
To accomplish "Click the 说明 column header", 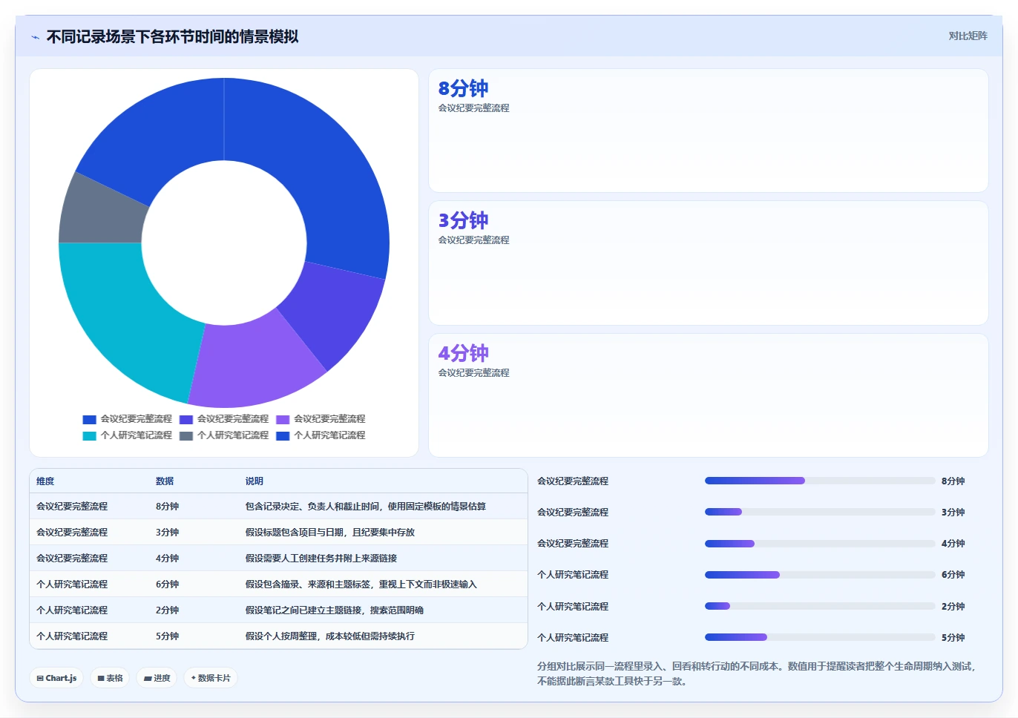I will 254,481.
